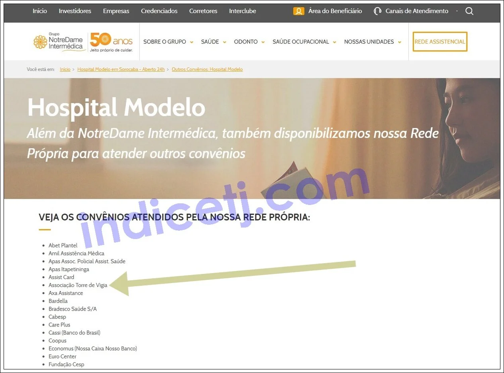504x373 pixels.
Task: Click the Bardella entry
Action: 58,301
